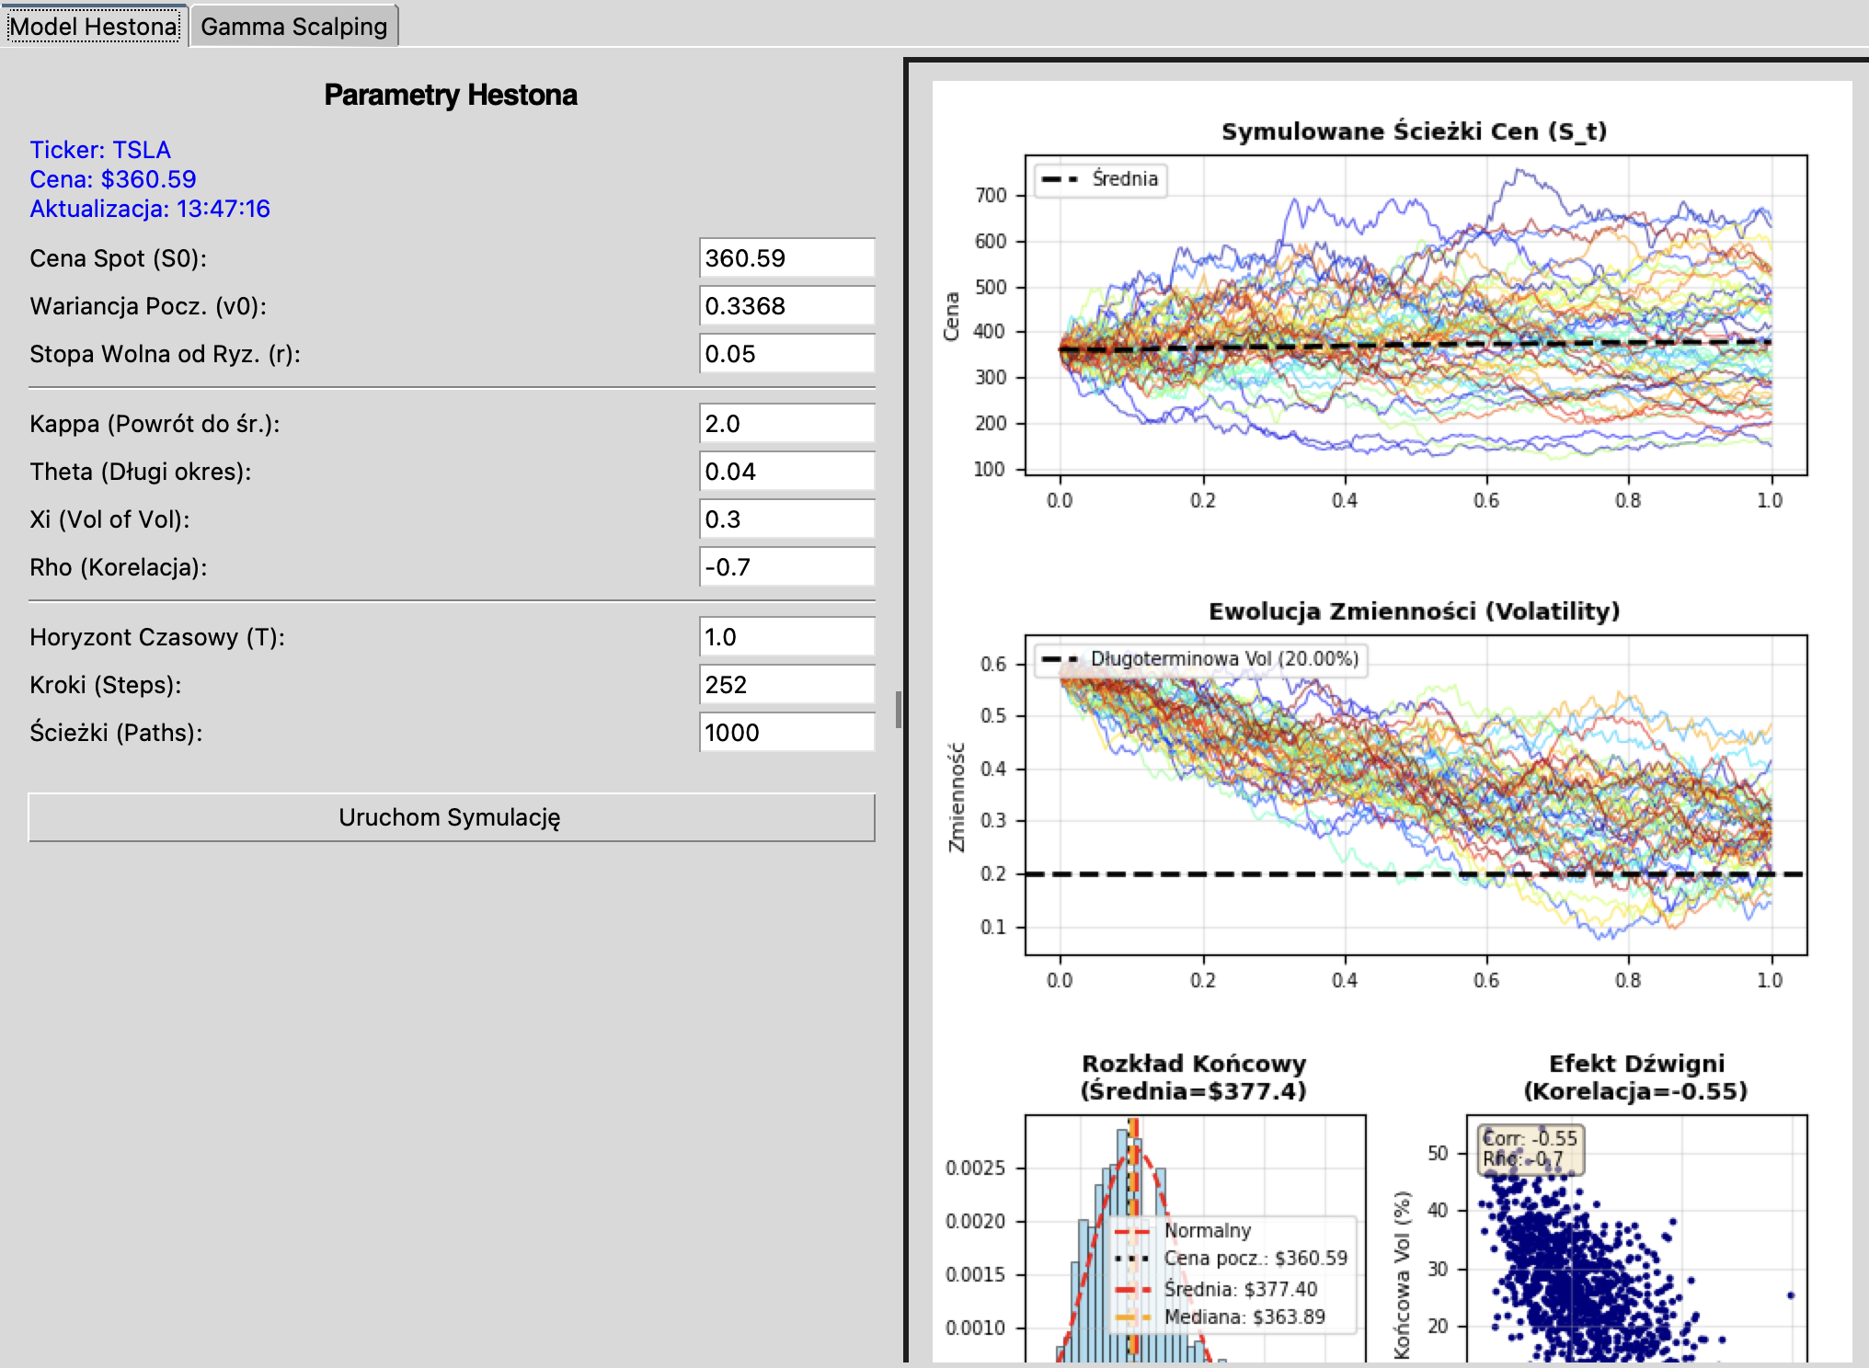The image size is (1869, 1368).
Task: Click the Długoterminowa Vol legend entry
Action: click(x=1201, y=659)
